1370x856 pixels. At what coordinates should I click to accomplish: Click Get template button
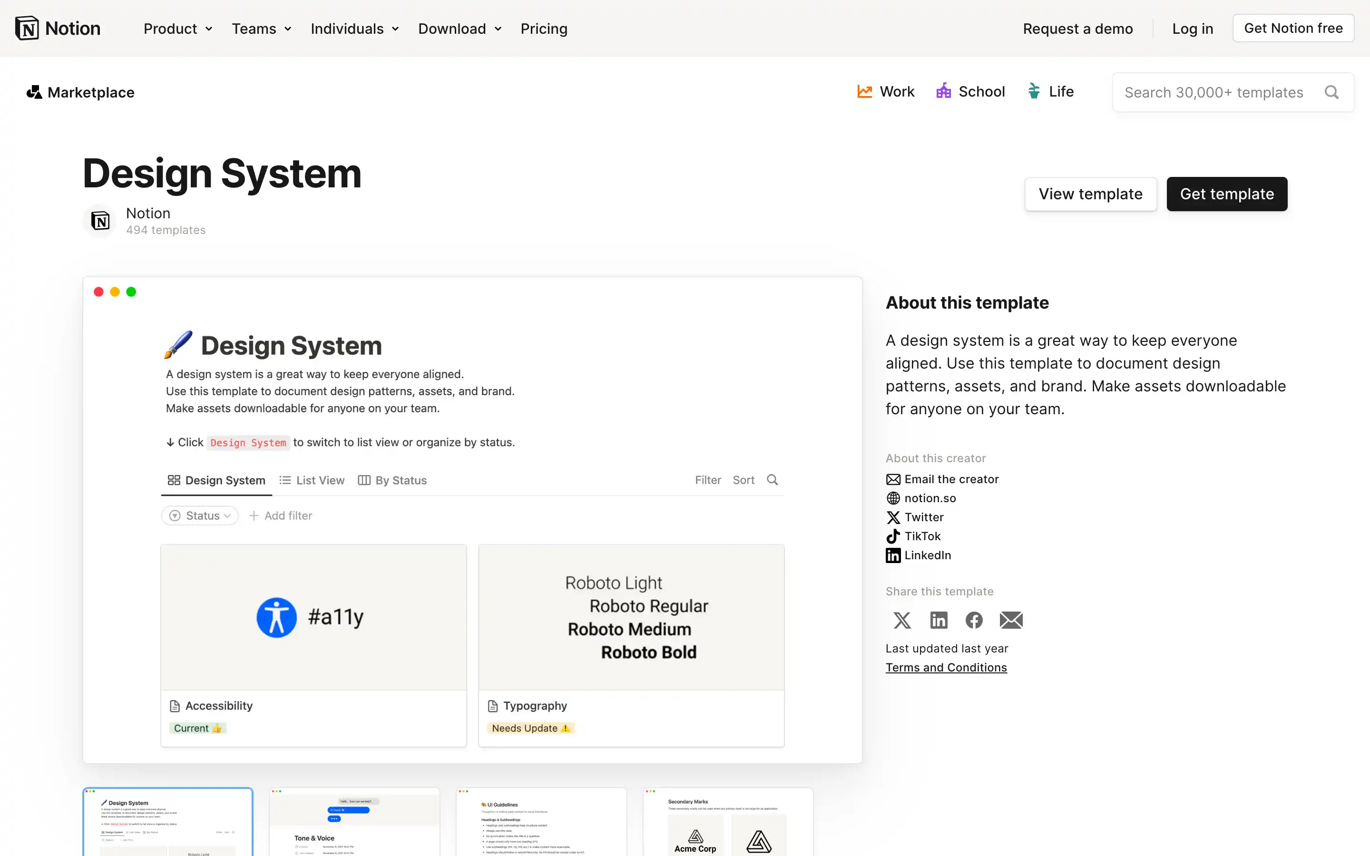[1227, 194]
